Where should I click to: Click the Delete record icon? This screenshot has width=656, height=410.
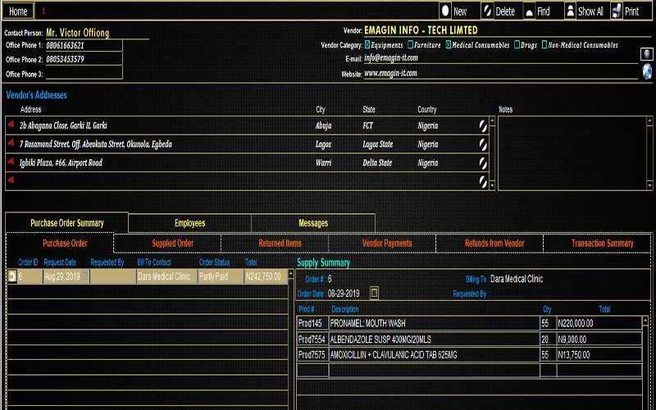(486, 11)
